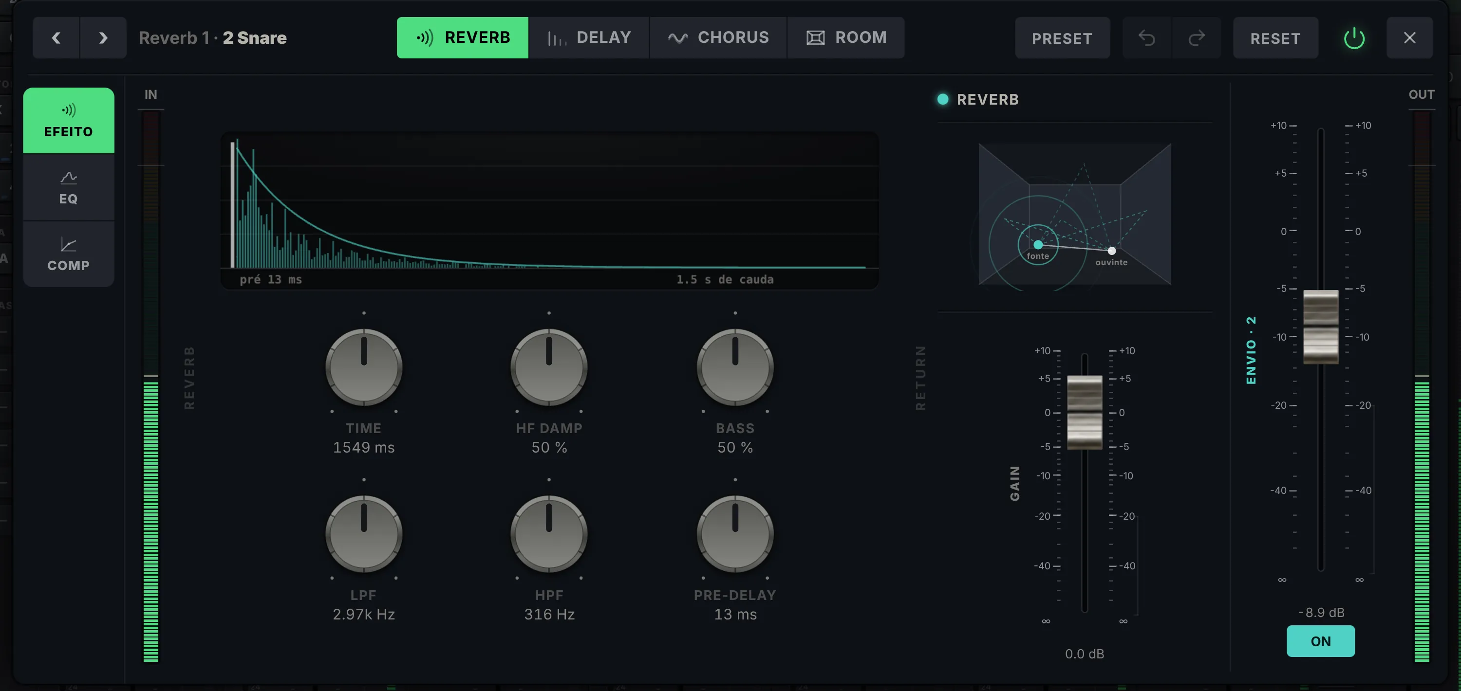Click the PRE-DELAY value 13 ms
1461x691 pixels.
[735, 615]
